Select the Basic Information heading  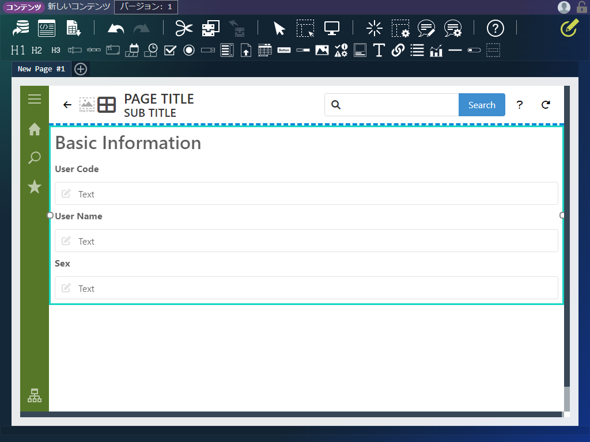128,143
